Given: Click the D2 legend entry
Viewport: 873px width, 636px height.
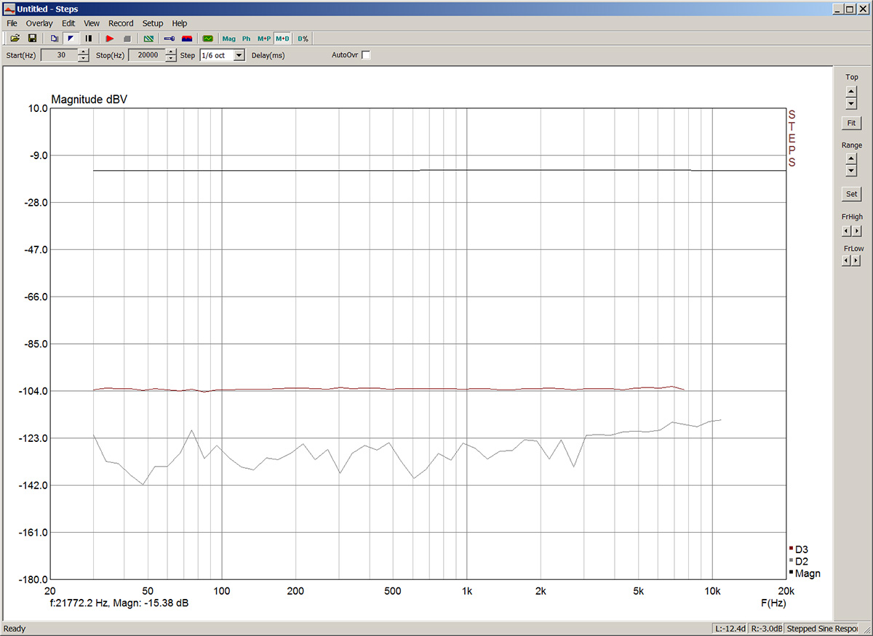Looking at the screenshot, I should click(x=799, y=561).
